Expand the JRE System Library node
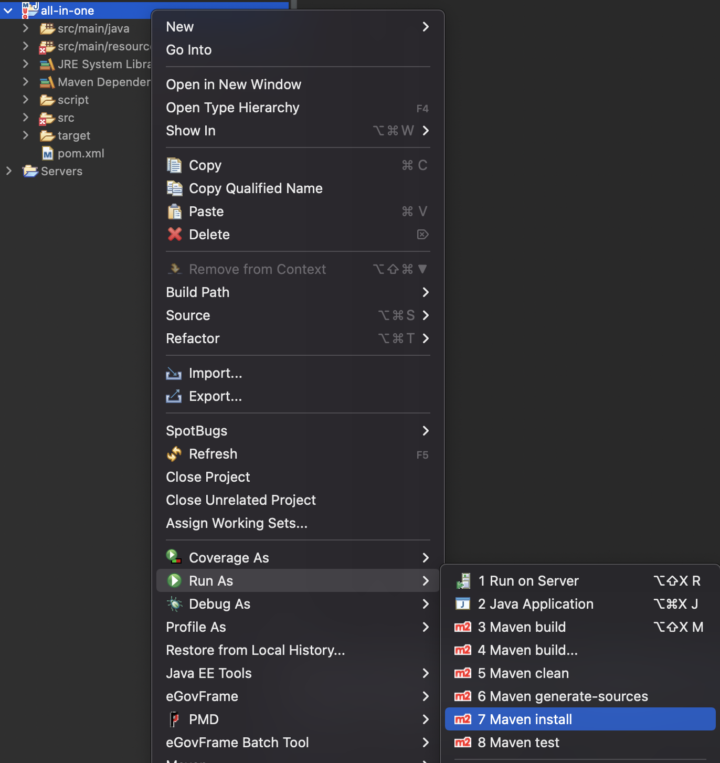Image resolution: width=720 pixels, height=763 pixels. click(x=25, y=64)
